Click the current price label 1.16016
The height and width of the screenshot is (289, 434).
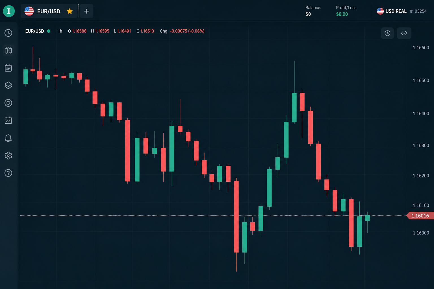[x=420, y=216]
